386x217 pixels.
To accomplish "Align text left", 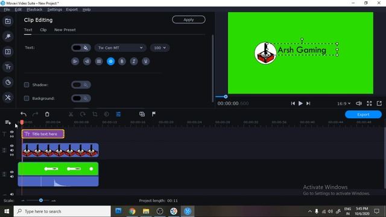I will point(75,61).
